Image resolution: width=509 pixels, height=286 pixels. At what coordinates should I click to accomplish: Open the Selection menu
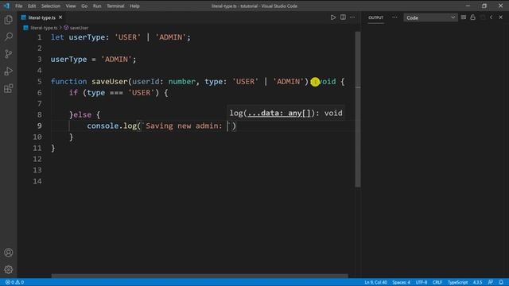pyautogui.click(x=51, y=6)
